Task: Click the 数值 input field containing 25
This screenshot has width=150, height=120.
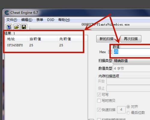Action: point(131,52)
